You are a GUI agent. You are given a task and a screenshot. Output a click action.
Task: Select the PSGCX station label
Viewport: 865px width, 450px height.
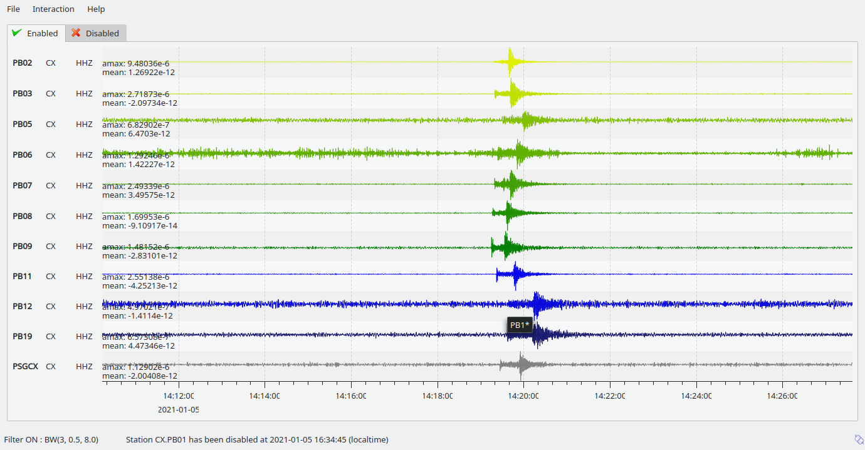(x=25, y=366)
